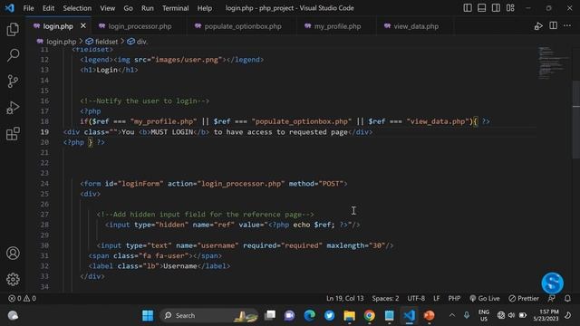
Task: Open the ENG US language switcher
Action: coord(483,316)
